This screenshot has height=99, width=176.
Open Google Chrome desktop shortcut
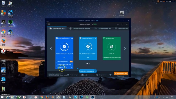click(4, 33)
